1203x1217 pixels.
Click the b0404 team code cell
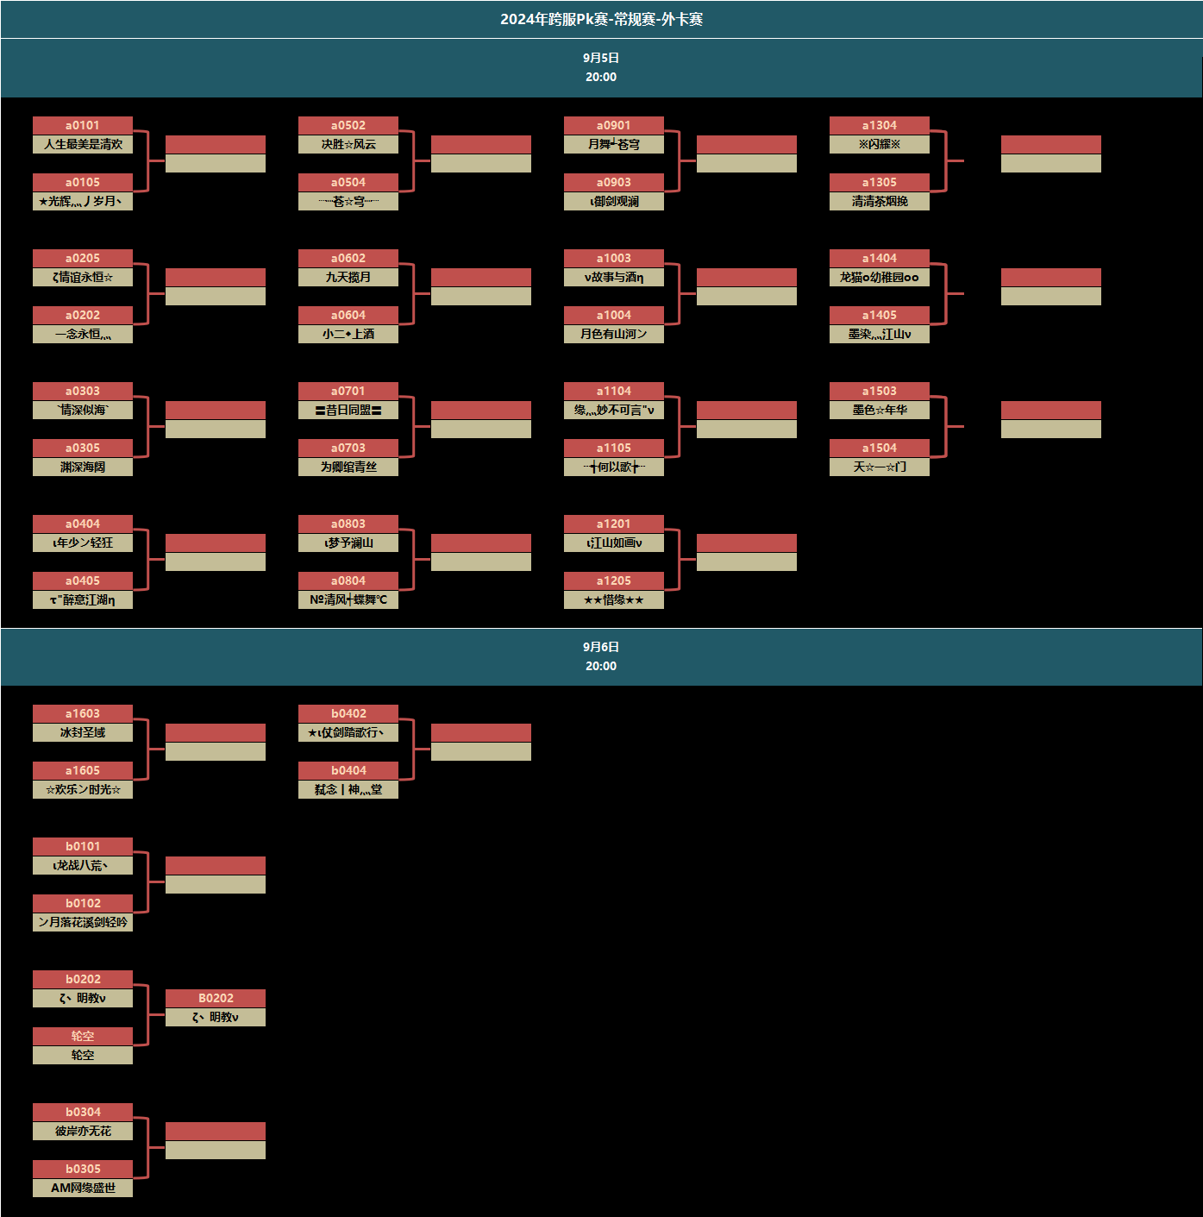tap(348, 770)
